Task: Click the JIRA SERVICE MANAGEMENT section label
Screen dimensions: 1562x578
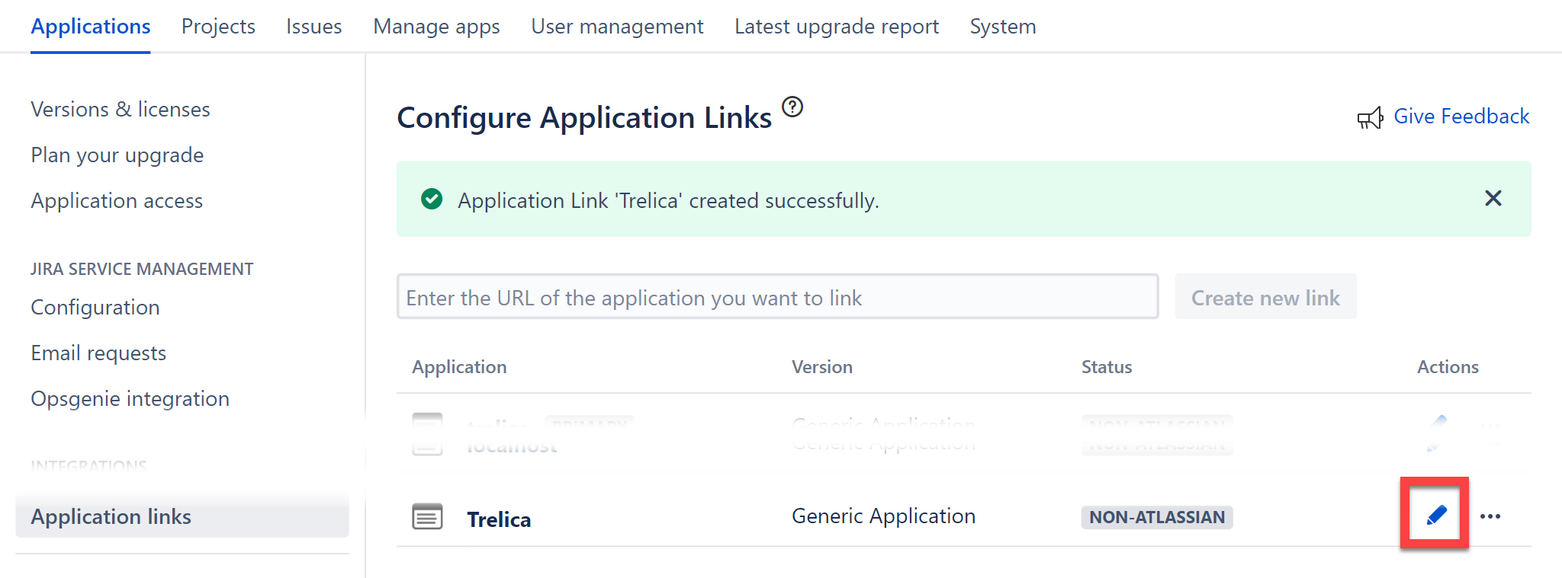Action: coord(142,269)
